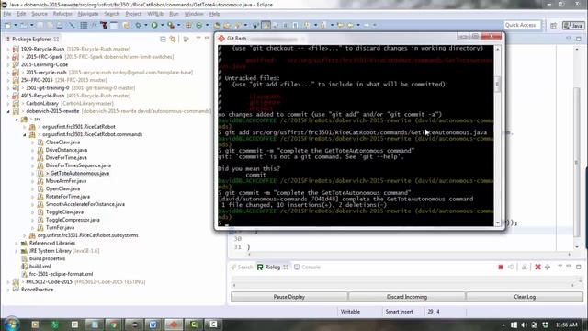This screenshot has width=588, height=331.
Task: Expand the CarbonLibrary project node
Action: 8,103
